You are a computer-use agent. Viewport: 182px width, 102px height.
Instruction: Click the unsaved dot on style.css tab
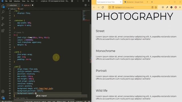point(33,5)
